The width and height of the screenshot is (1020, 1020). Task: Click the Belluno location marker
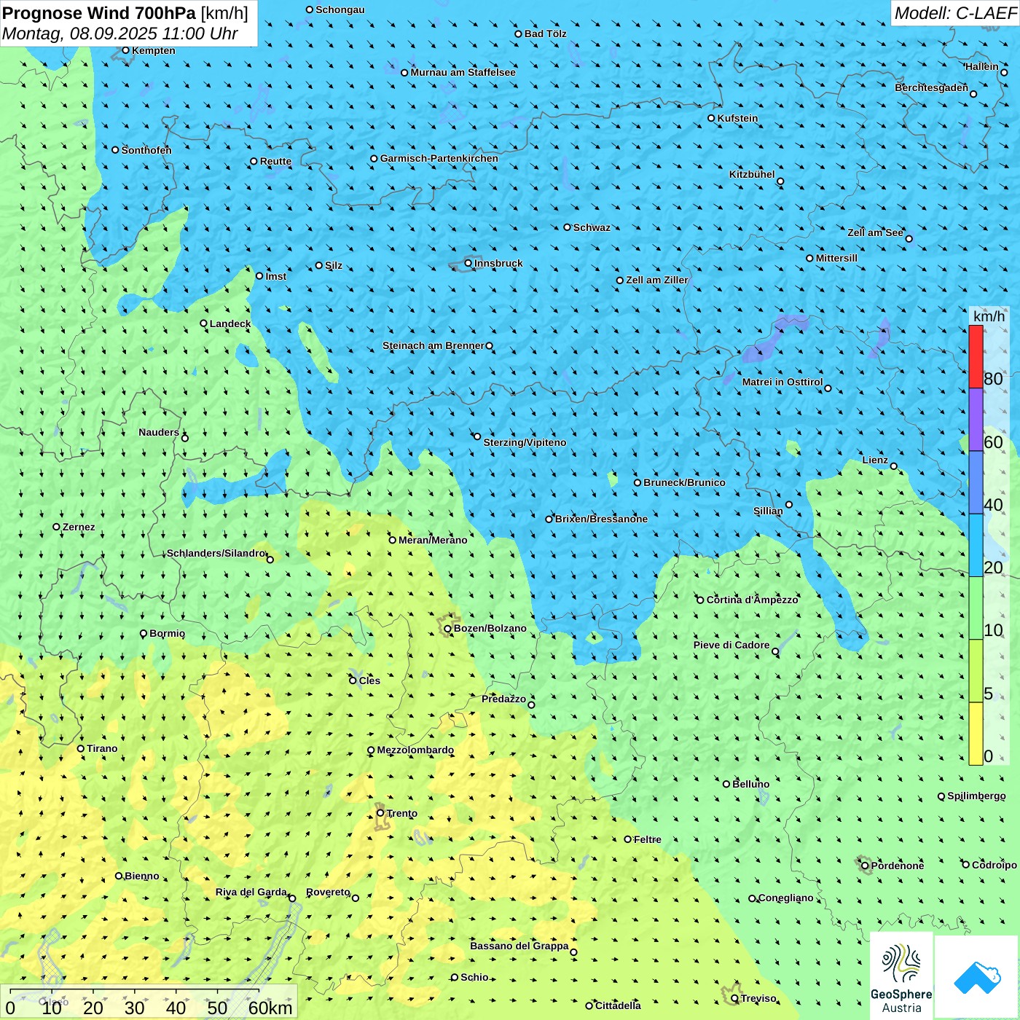pyautogui.click(x=726, y=784)
